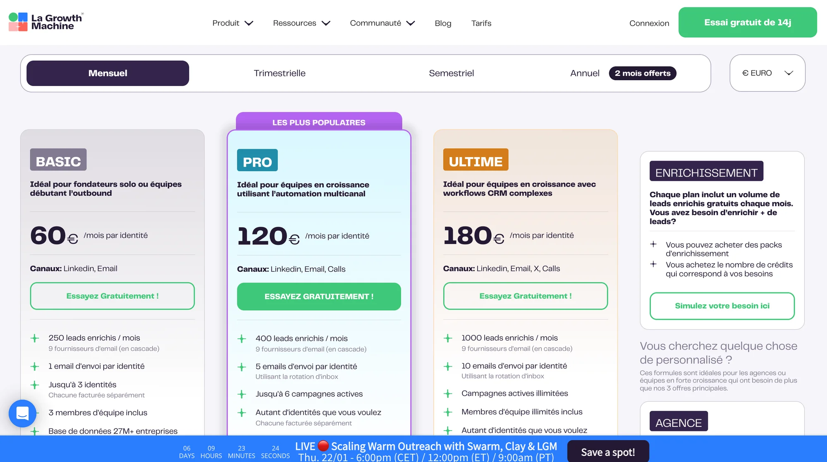Open the Ressources menu
The image size is (827, 462).
pyautogui.click(x=301, y=23)
